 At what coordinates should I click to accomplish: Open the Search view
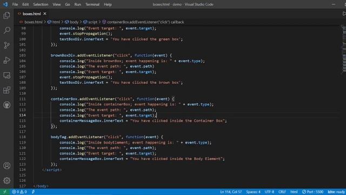7,30
